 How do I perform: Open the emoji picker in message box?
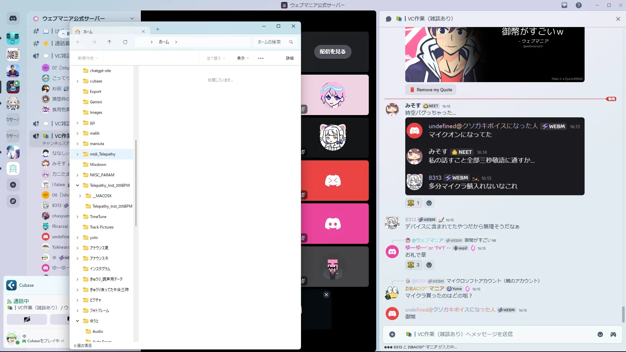tap(600, 334)
